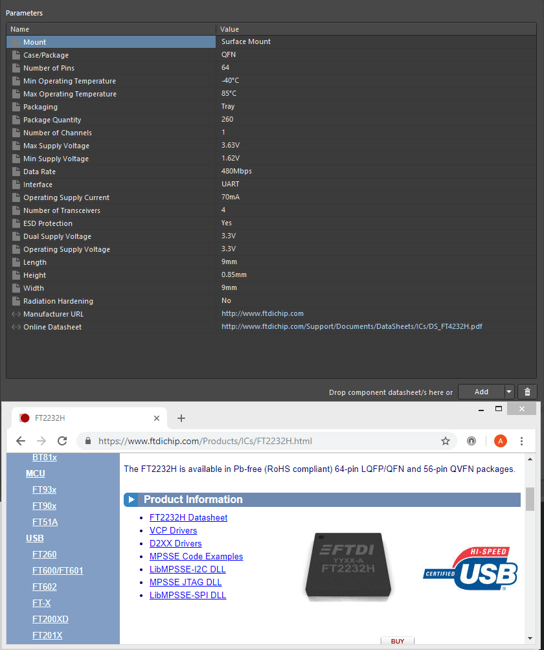
Task: Go back in the browser
Action: [x=21, y=441]
